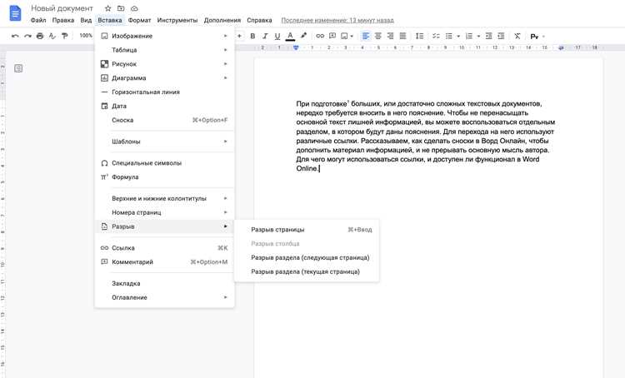Open the highlight color marker
This screenshot has height=378, width=625.
point(303,36)
